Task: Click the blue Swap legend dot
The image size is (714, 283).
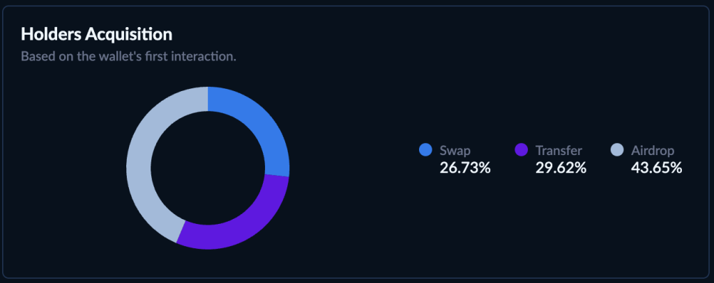Action: click(x=425, y=150)
